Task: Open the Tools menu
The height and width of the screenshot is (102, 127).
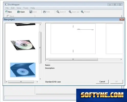Action: pos(26,8)
